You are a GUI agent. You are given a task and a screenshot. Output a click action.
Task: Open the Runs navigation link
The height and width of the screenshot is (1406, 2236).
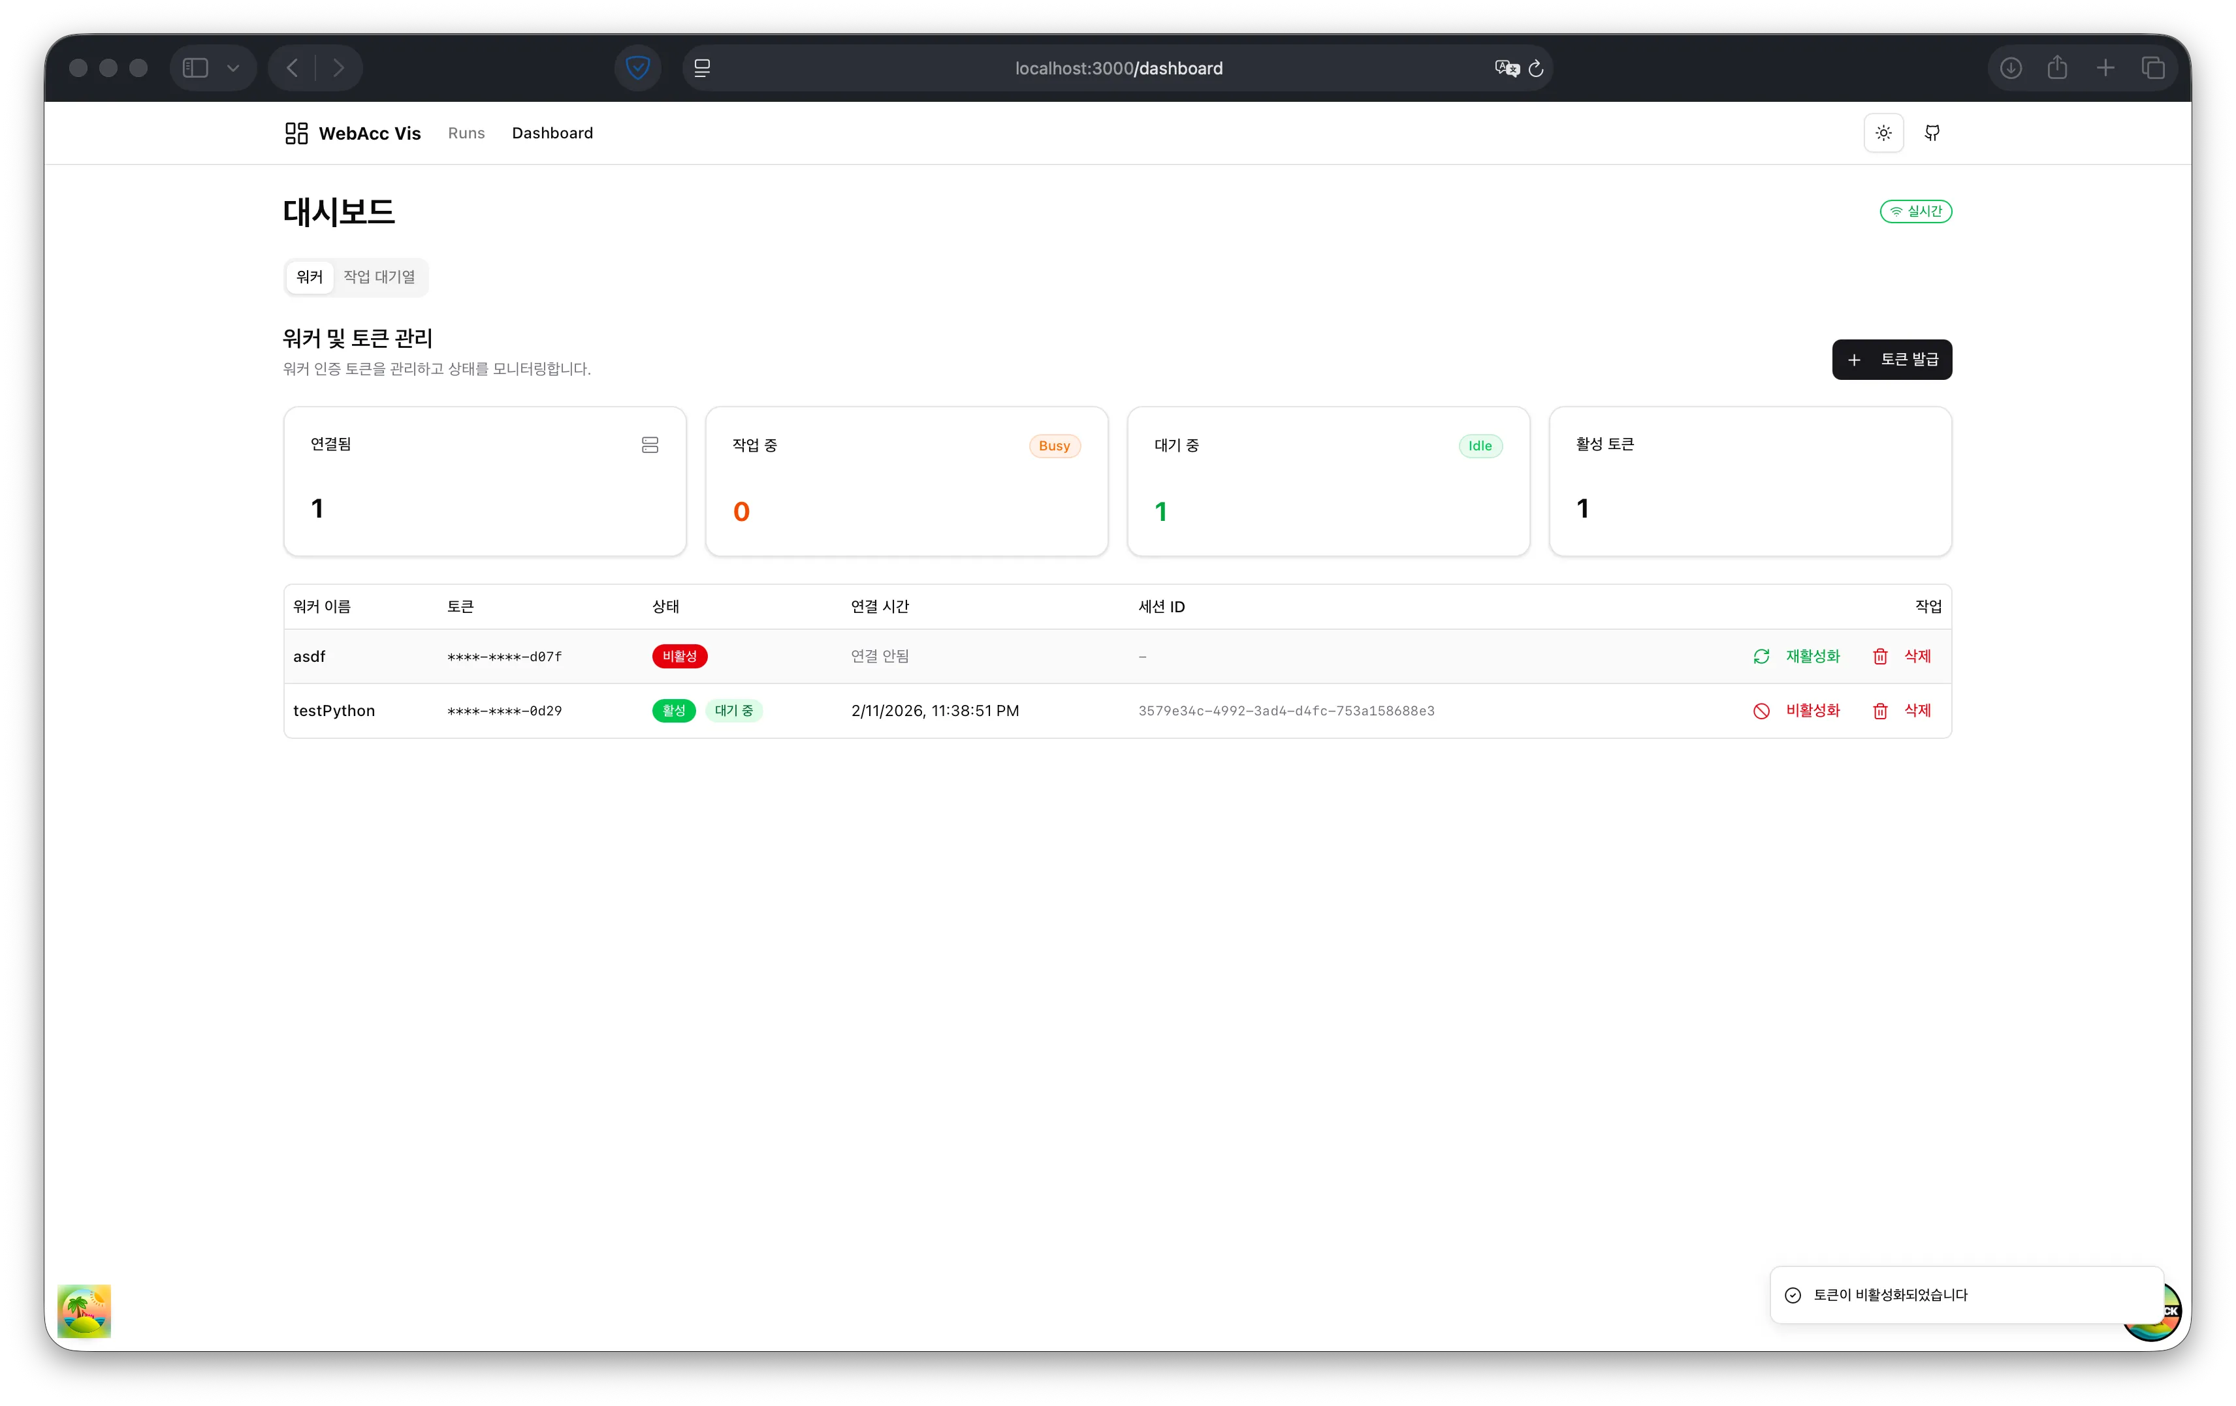(x=466, y=133)
